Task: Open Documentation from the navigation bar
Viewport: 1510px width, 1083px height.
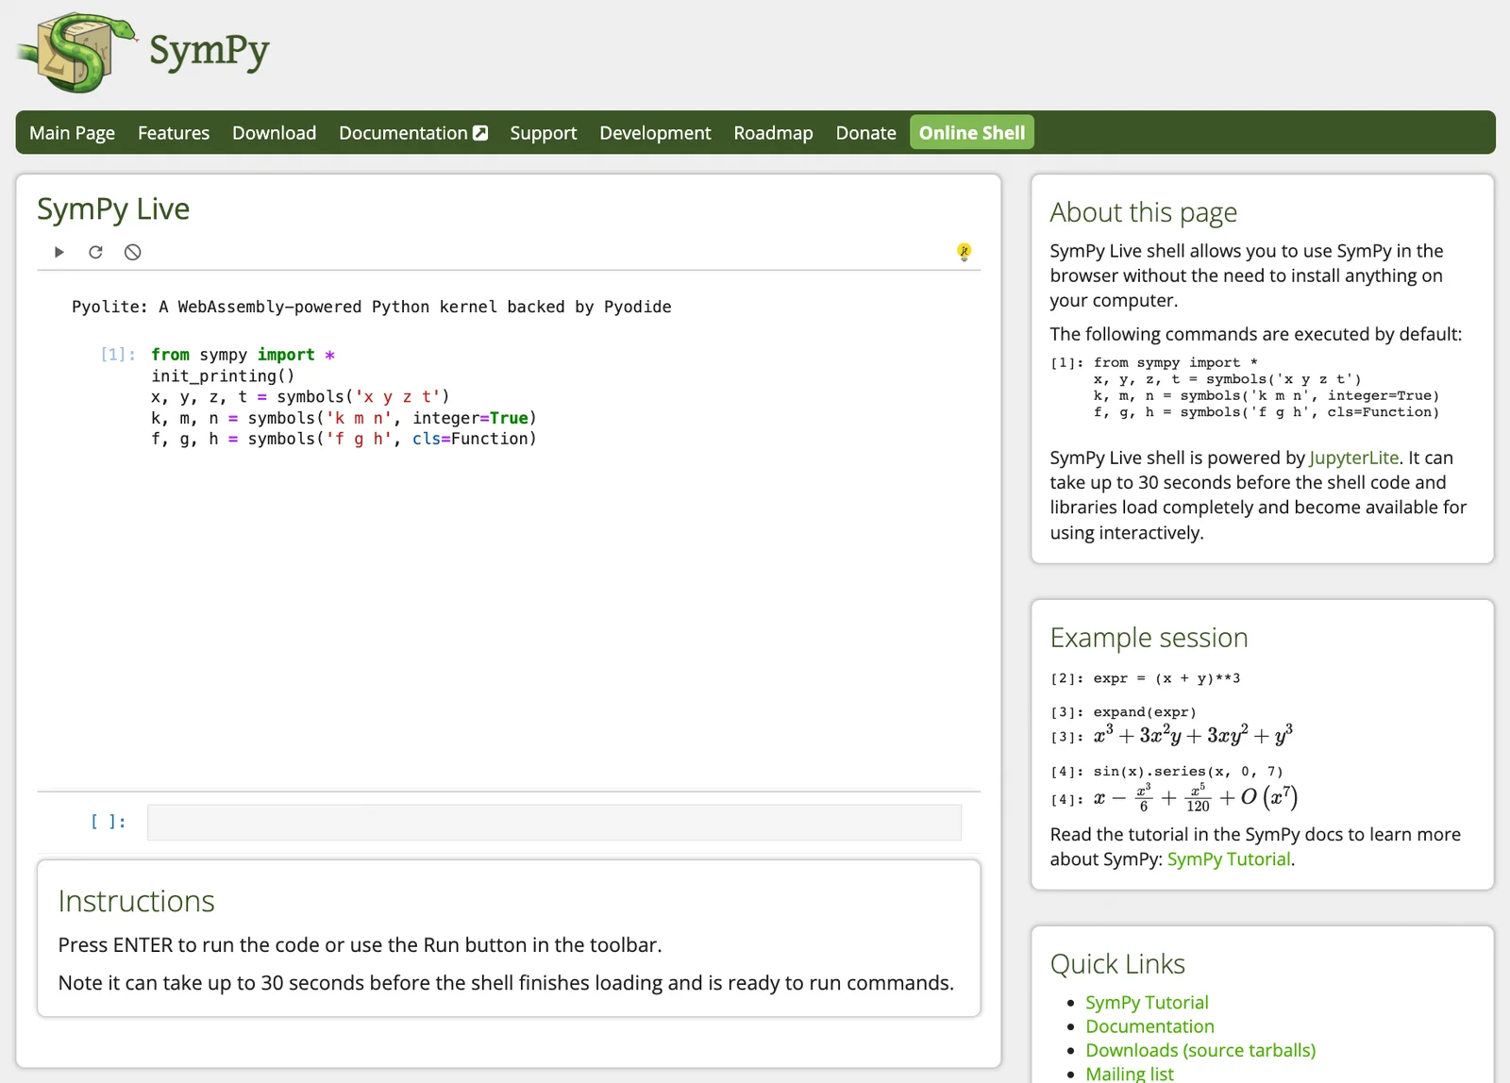Action: coord(413,133)
